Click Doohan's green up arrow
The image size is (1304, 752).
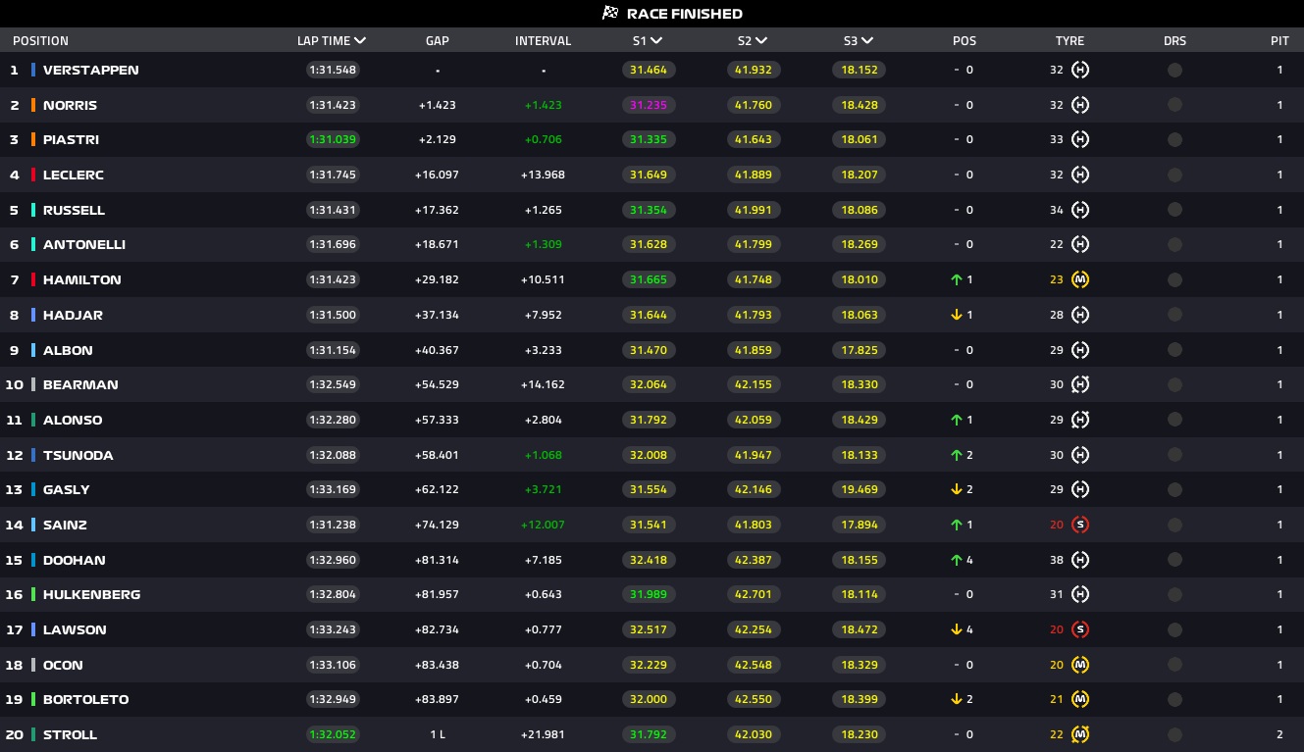tap(956, 560)
